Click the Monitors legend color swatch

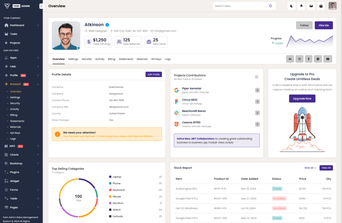tap(110, 203)
